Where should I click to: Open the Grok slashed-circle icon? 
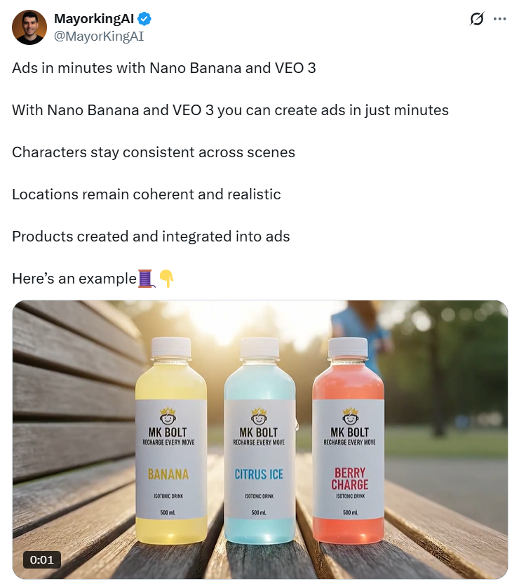[x=477, y=18]
